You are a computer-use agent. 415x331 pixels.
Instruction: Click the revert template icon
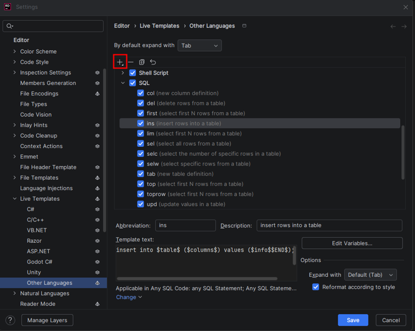(153, 62)
